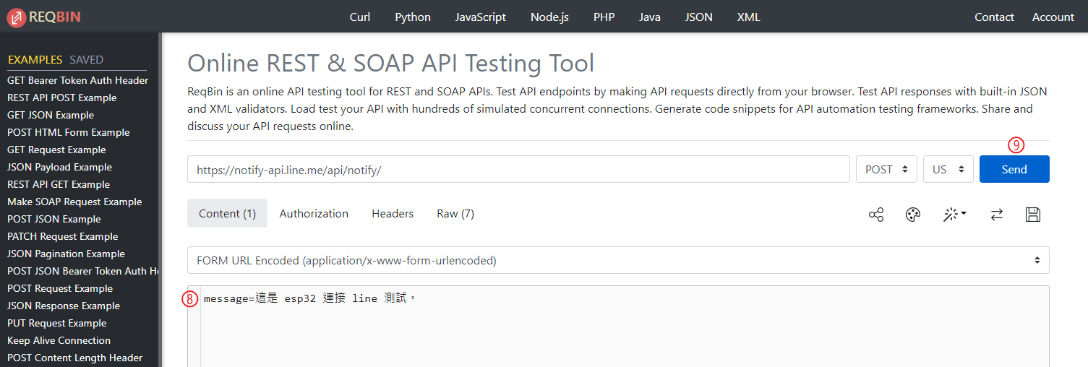Screen dimensions: 1088x367
Task: Open POST JSON Bearer Token Auth example
Action: point(82,271)
